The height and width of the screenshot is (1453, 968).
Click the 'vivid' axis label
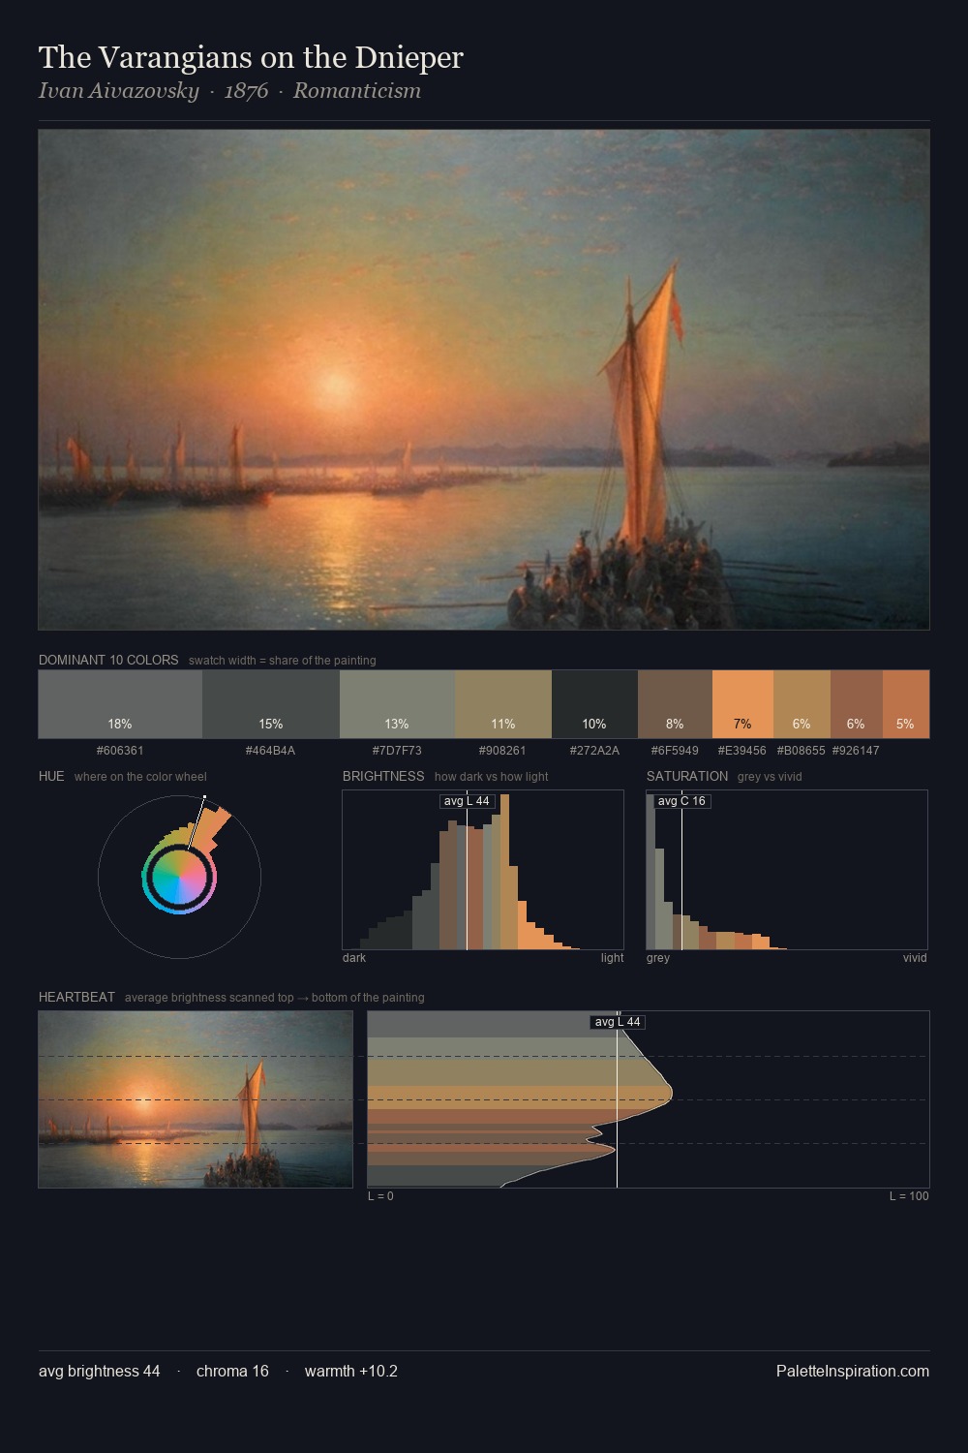coord(915,958)
